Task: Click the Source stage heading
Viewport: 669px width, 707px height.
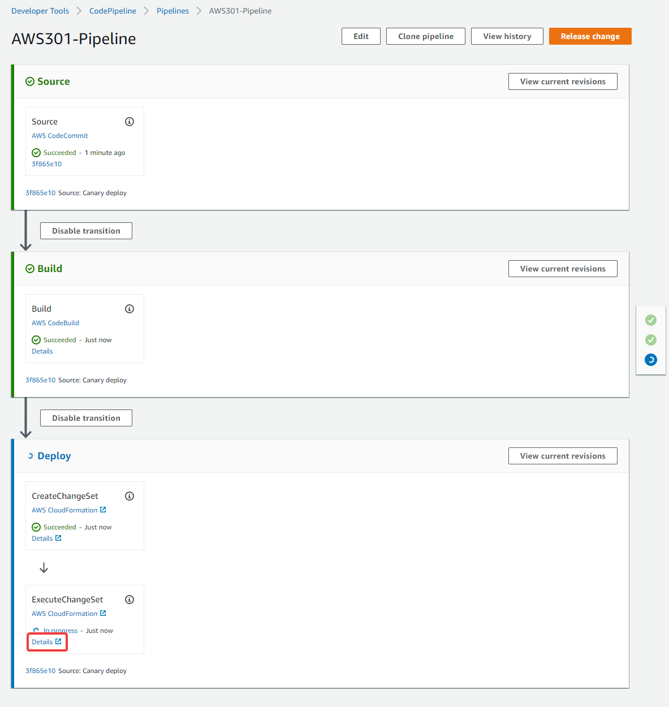Action: pos(54,81)
